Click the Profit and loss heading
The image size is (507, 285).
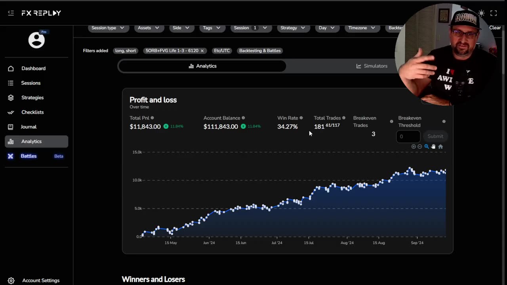[x=153, y=100]
